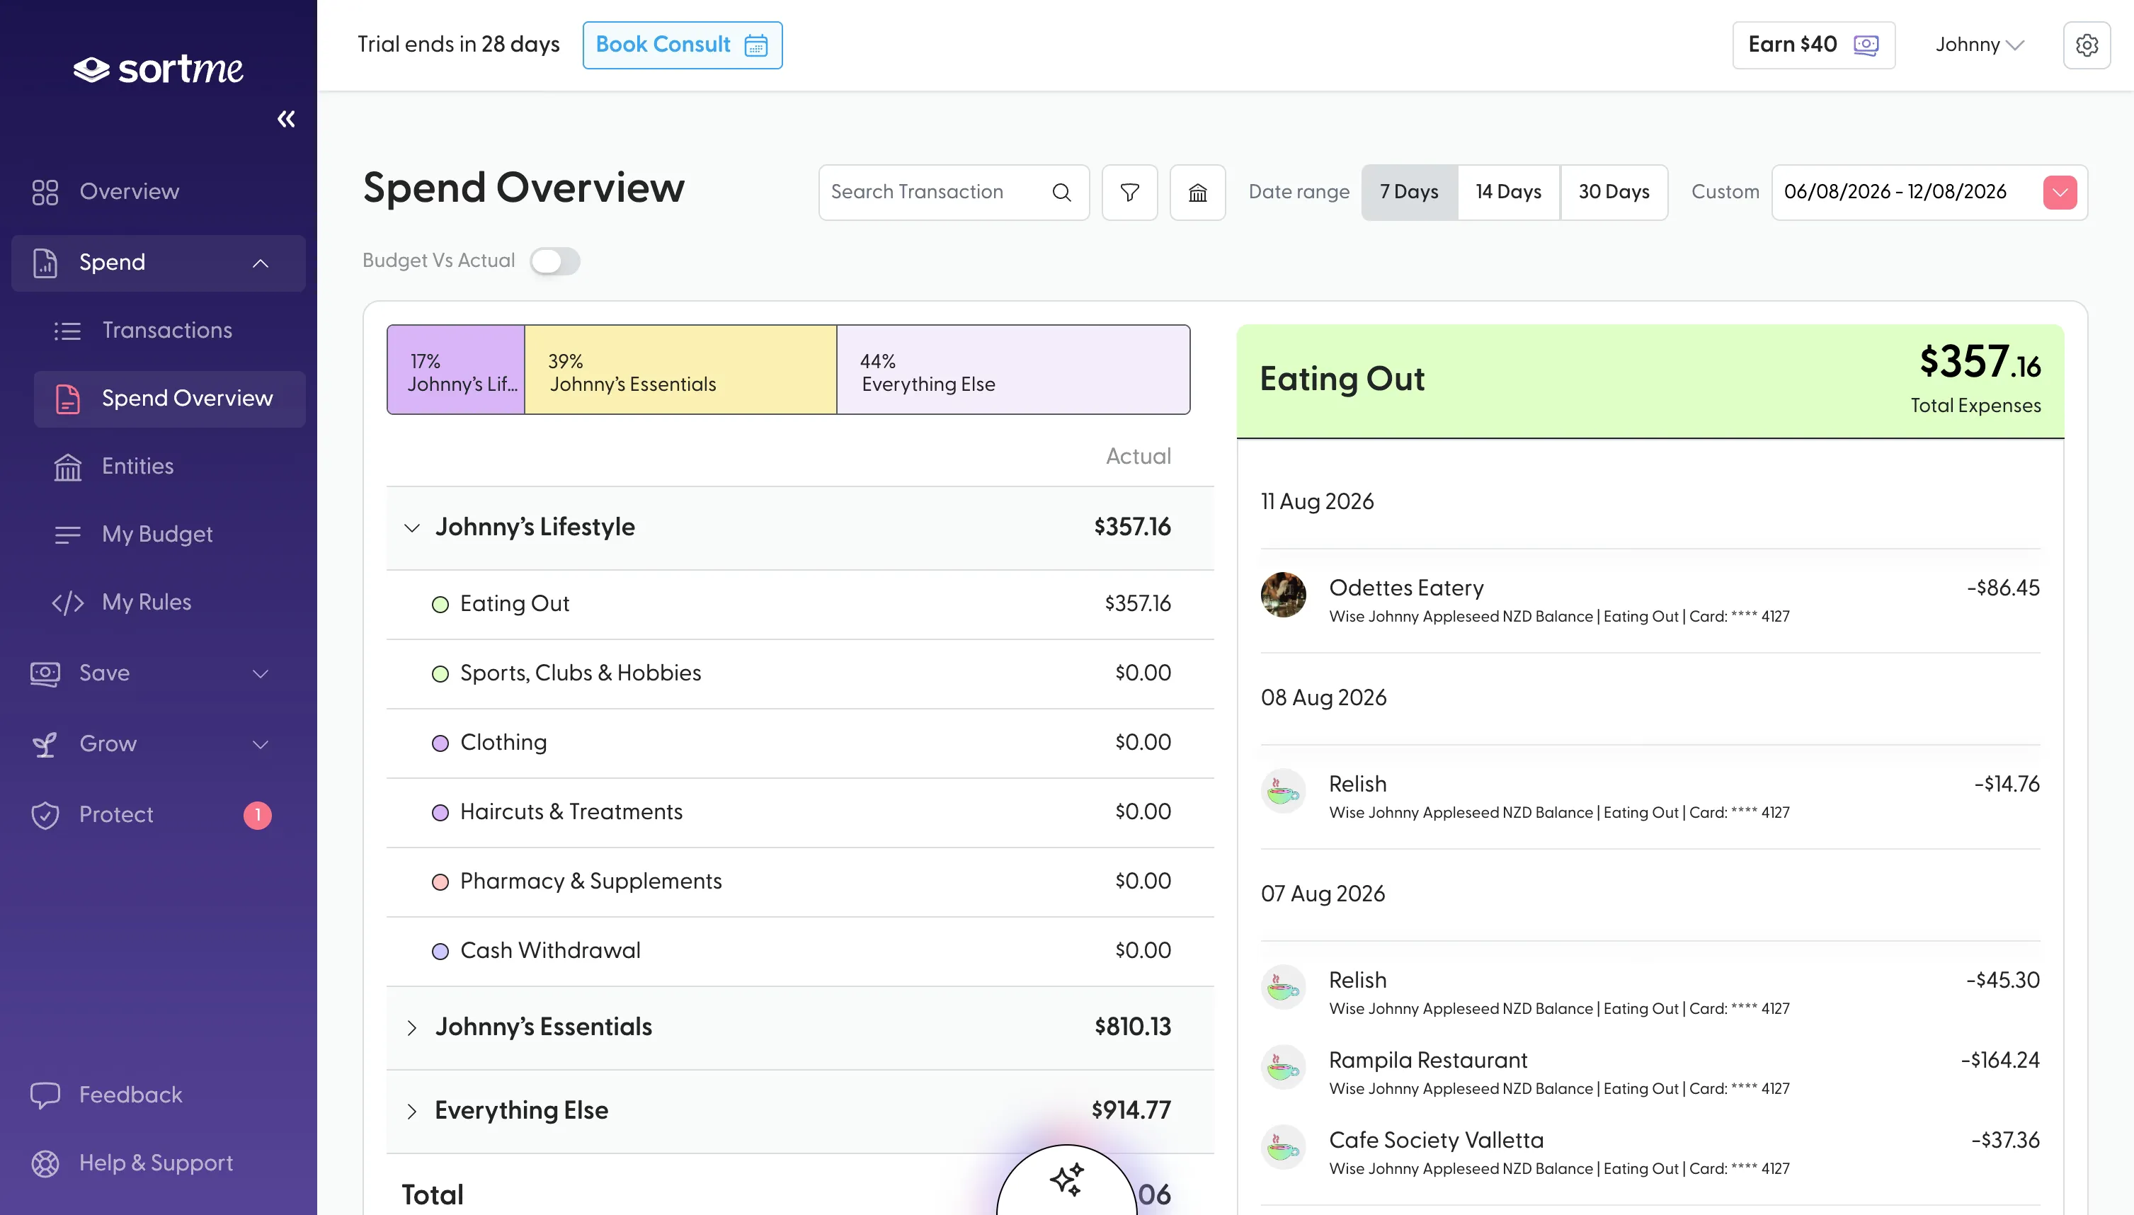Image resolution: width=2134 pixels, height=1215 pixels.
Task: Click the Transactions list icon
Action: point(67,331)
